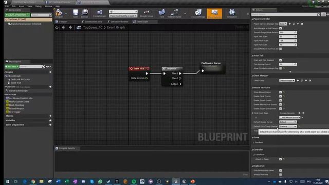This screenshot has width=329, height=185.
Task: Open Class Settings from toolbar
Action: point(198,13)
